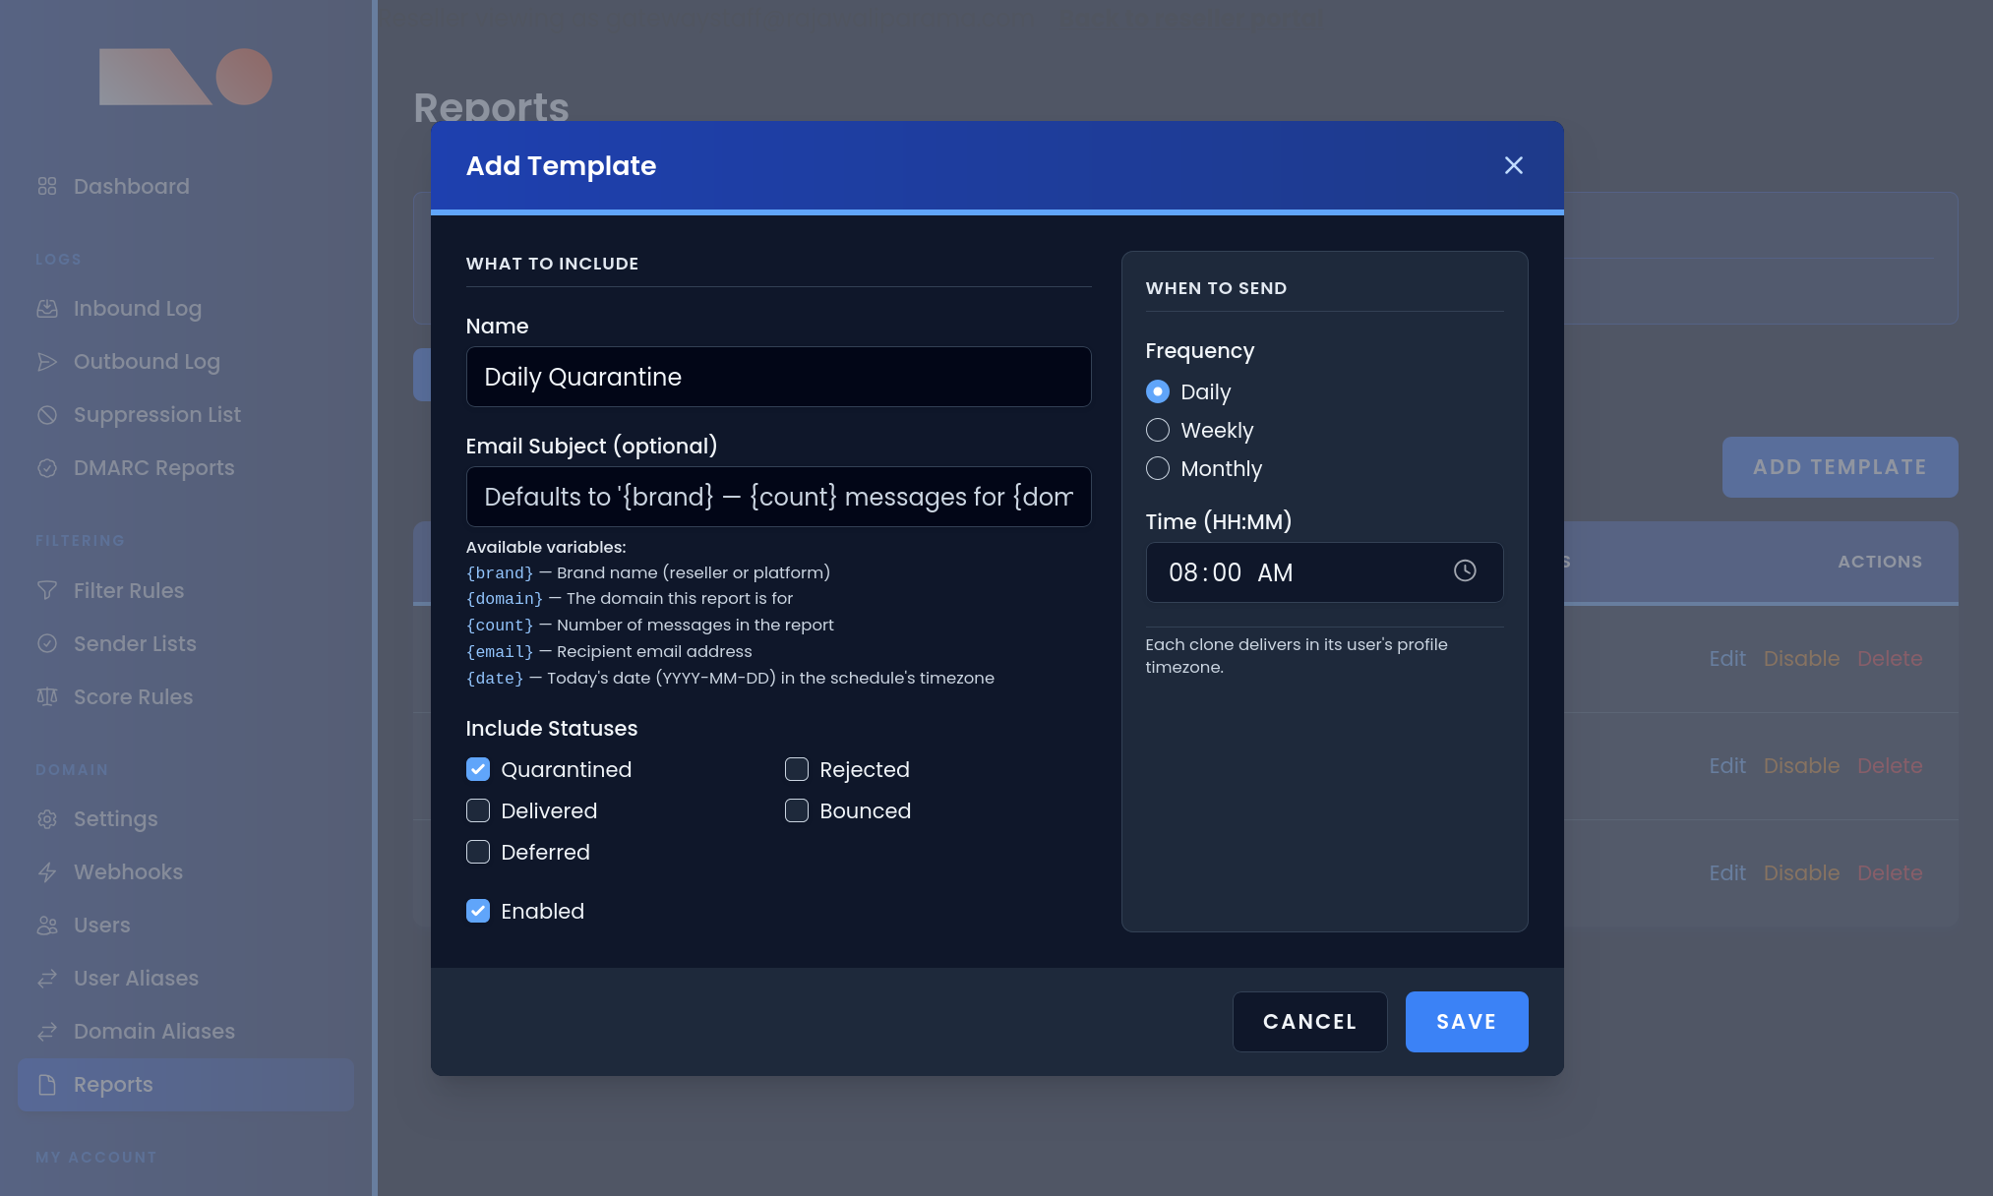The height and width of the screenshot is (1196, 1993).
Task: Click the Time HH:MM input field
Action: (x=1324, y=572)
